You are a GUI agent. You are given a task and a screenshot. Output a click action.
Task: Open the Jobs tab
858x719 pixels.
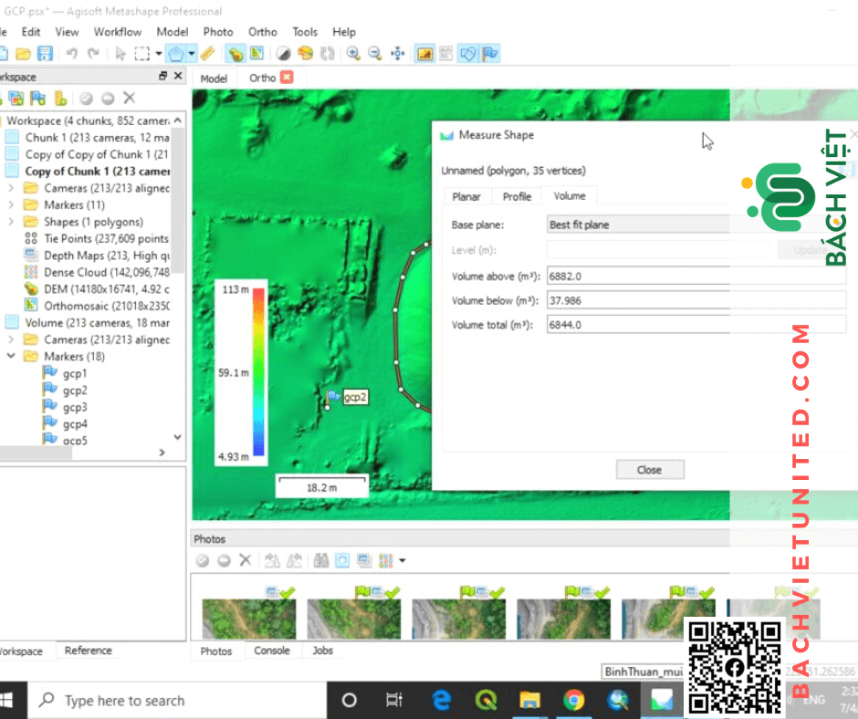[323, 650]
